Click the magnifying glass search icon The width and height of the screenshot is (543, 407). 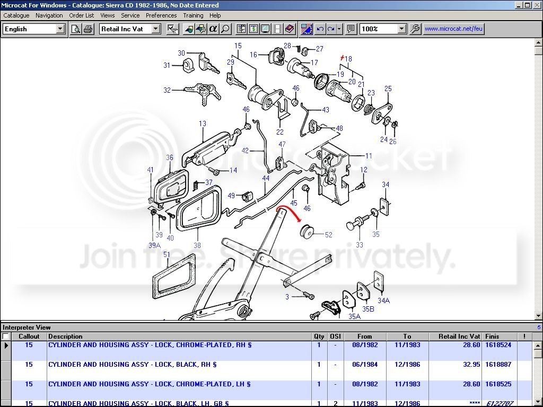click(x=225, y=29)
